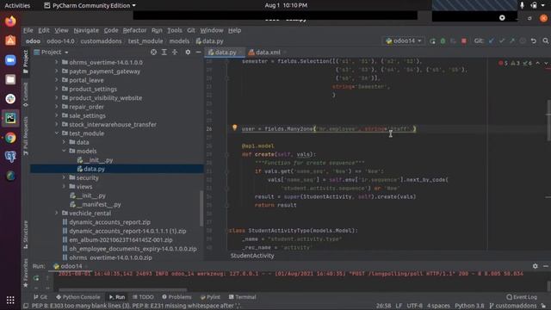Screen dimensions: 551x310
Task: Collapse the test_module folder
Action: coord(57,133)
